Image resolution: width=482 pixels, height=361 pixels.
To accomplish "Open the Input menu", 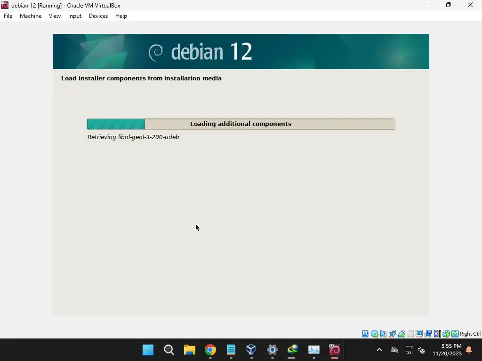I will click(75, 16).
